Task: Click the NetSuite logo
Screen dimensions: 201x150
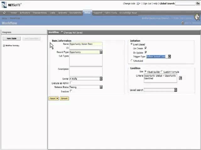Action: point(11,5)
